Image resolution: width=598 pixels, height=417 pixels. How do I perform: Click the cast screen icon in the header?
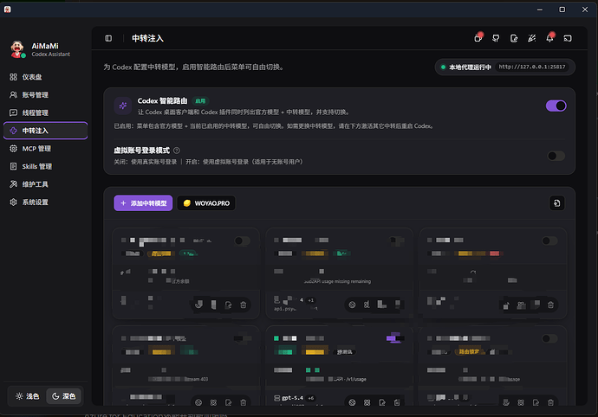[x=568, y=38]
